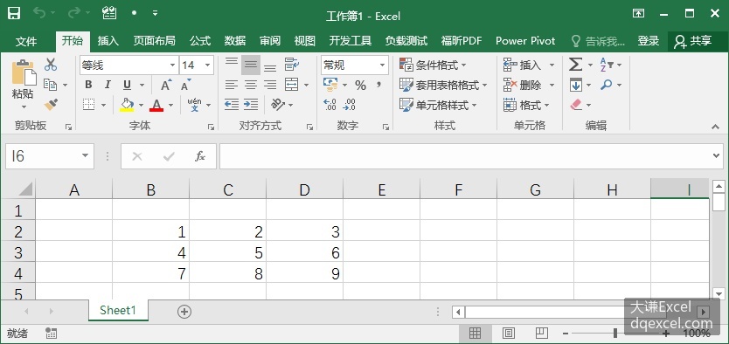Click the 共享 share button
The height and width of the screenshot is (344, 729).
coord(693,41)
